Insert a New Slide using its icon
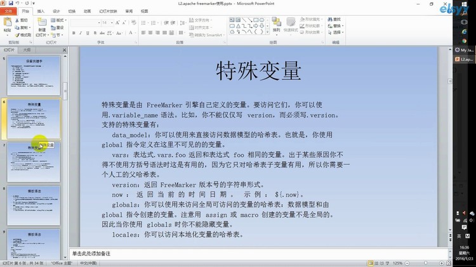Screen dimensions: 476x267 [42, 22]
